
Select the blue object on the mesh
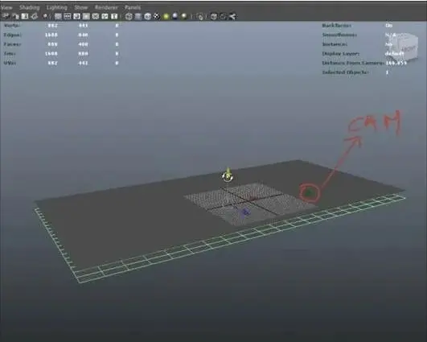tap(245, 212)
